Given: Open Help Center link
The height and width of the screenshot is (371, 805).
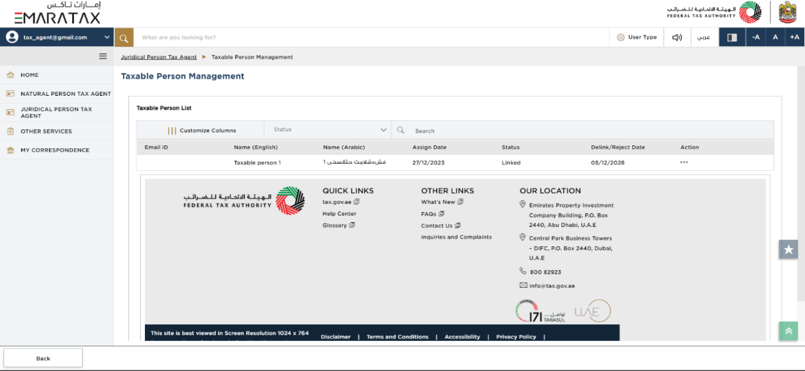Looking at the screenshot, I should tap(340, 213).
